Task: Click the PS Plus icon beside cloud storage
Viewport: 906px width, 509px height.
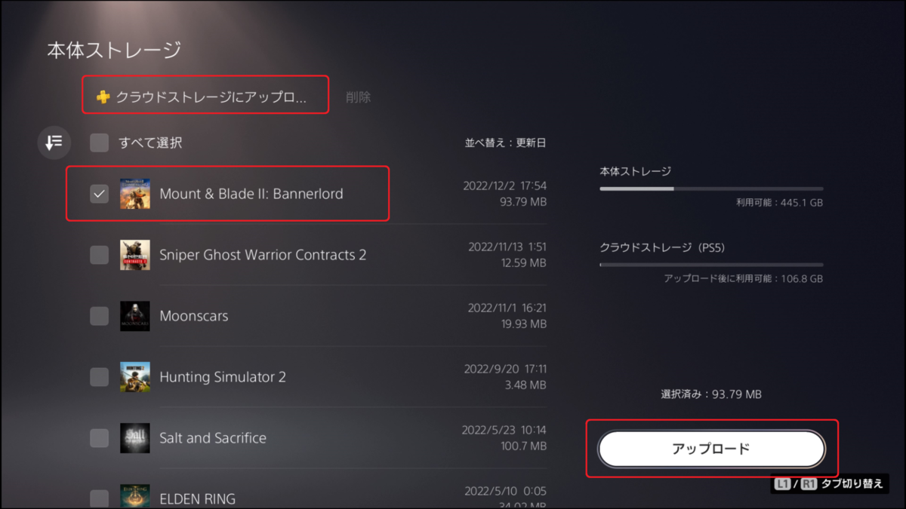Action: pos(103,97)
